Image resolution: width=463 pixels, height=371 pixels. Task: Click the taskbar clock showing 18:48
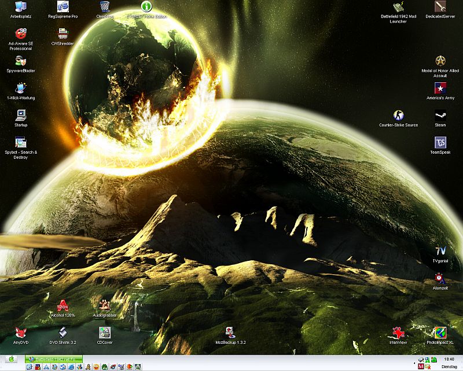[448, 359]
